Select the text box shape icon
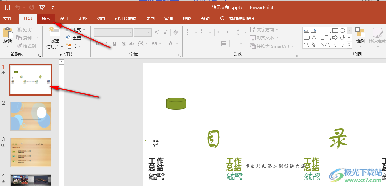The width and height of the screenshot is (386, 186). (307, 31)
